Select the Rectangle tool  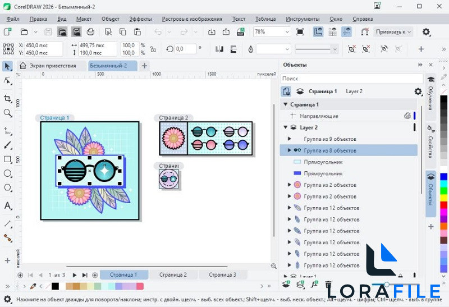pos(7,159)
